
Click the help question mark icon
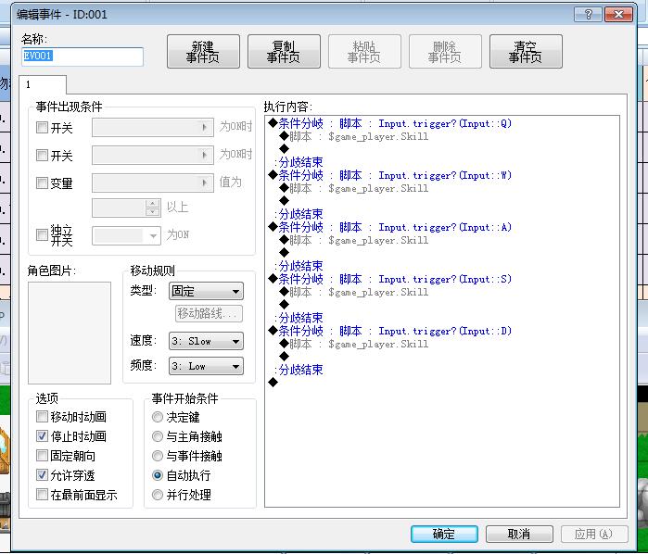pos(588,15)
